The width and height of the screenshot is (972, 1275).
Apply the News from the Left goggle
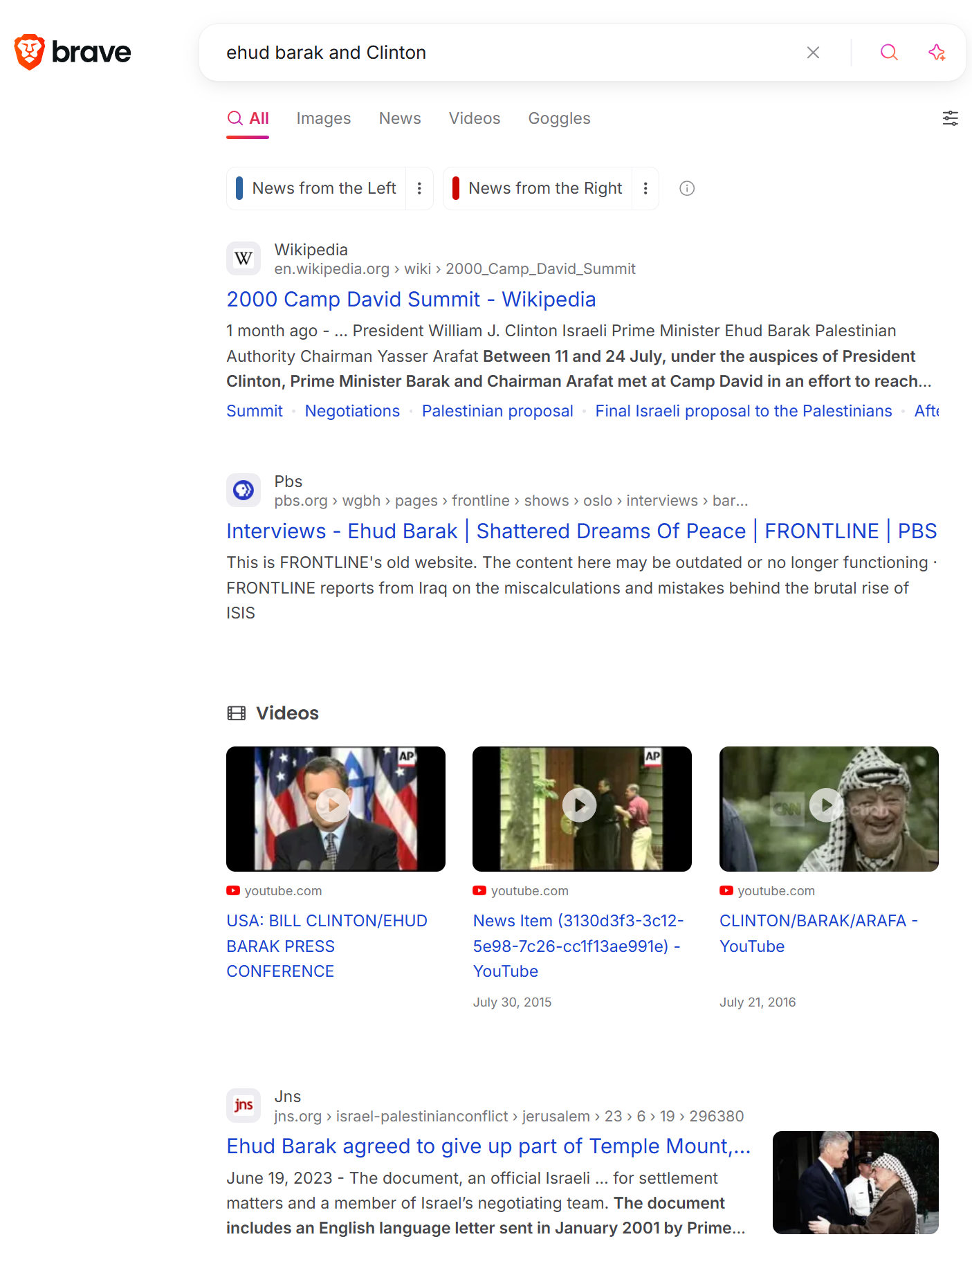click(317, 188)
